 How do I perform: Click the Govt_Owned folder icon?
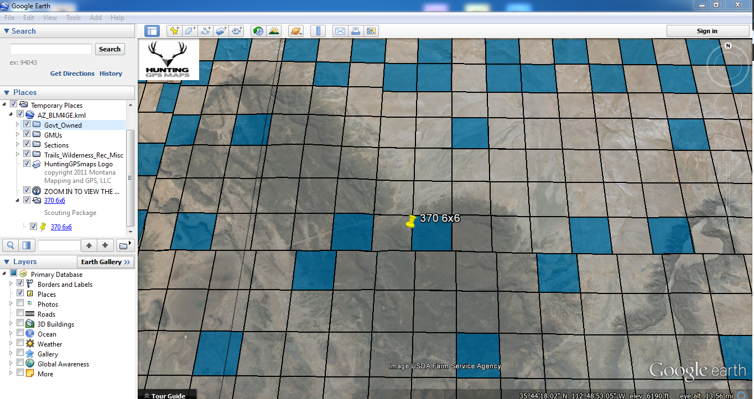37,125
